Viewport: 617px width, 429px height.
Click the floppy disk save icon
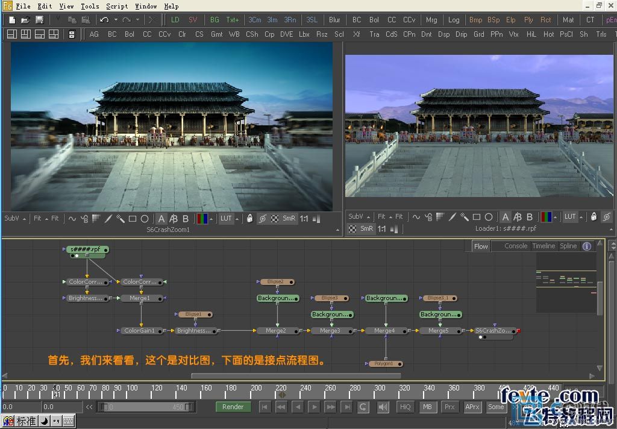39,20
